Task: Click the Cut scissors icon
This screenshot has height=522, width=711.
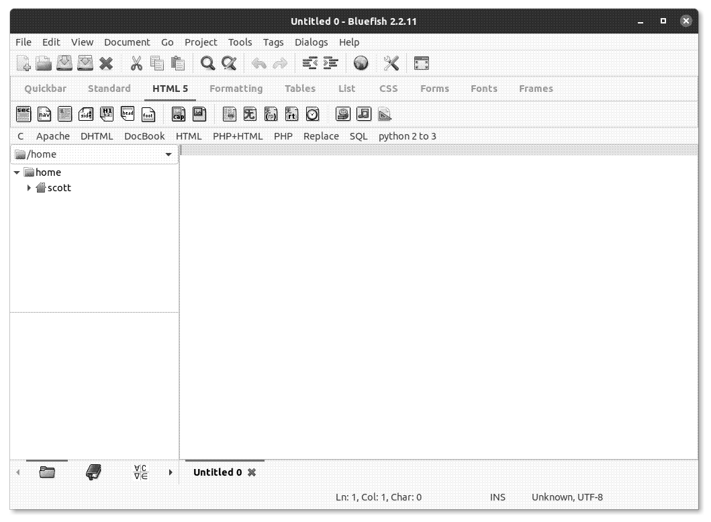Action: pyautogui.click(x=136, y=64)
